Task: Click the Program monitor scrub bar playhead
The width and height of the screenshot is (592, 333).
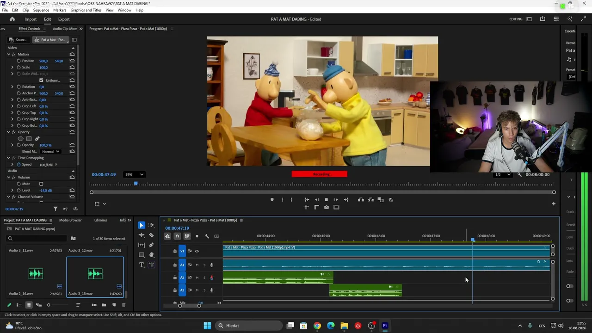Action: [136, 184]
